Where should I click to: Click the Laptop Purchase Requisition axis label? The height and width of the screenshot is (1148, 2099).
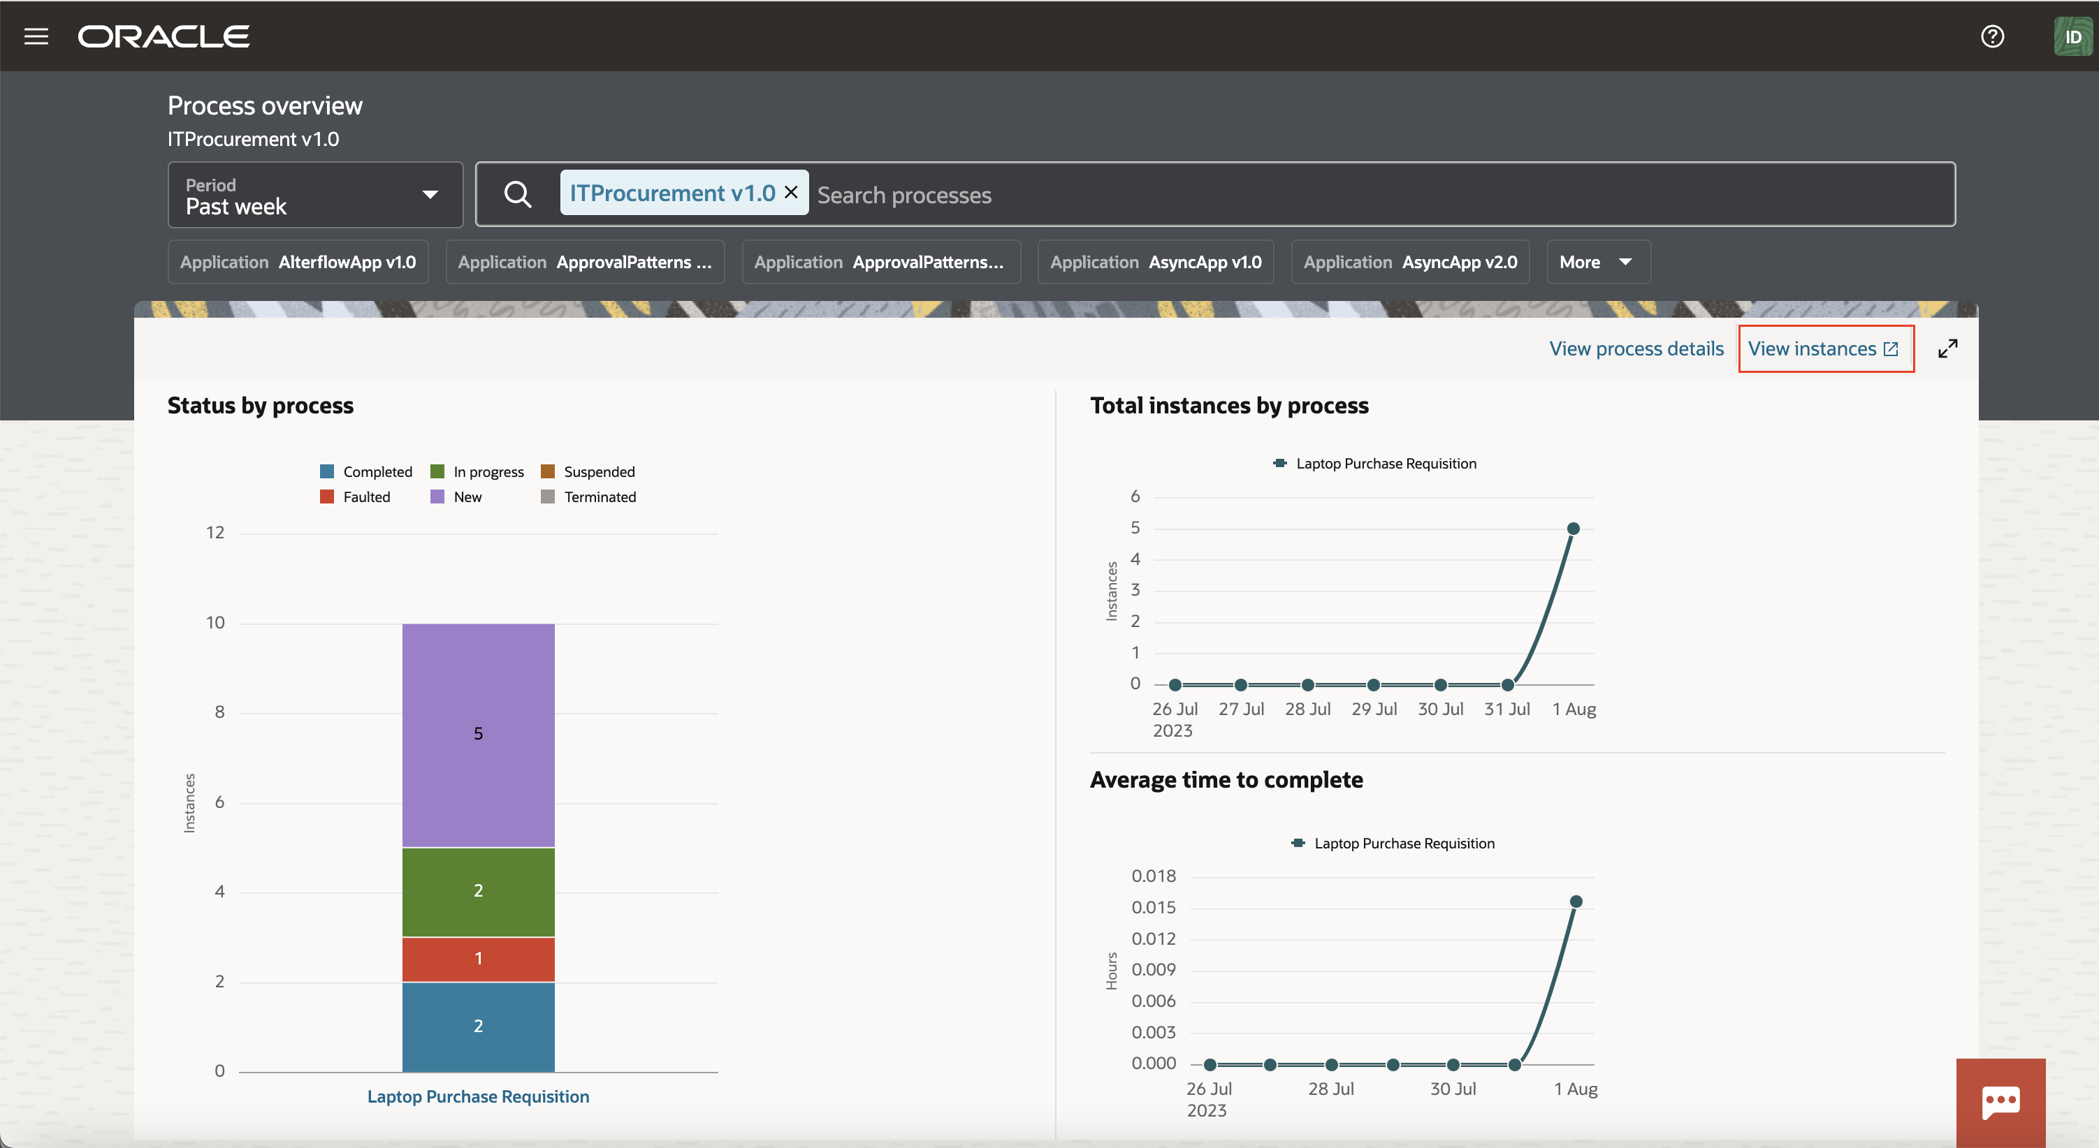point(477,1096)
